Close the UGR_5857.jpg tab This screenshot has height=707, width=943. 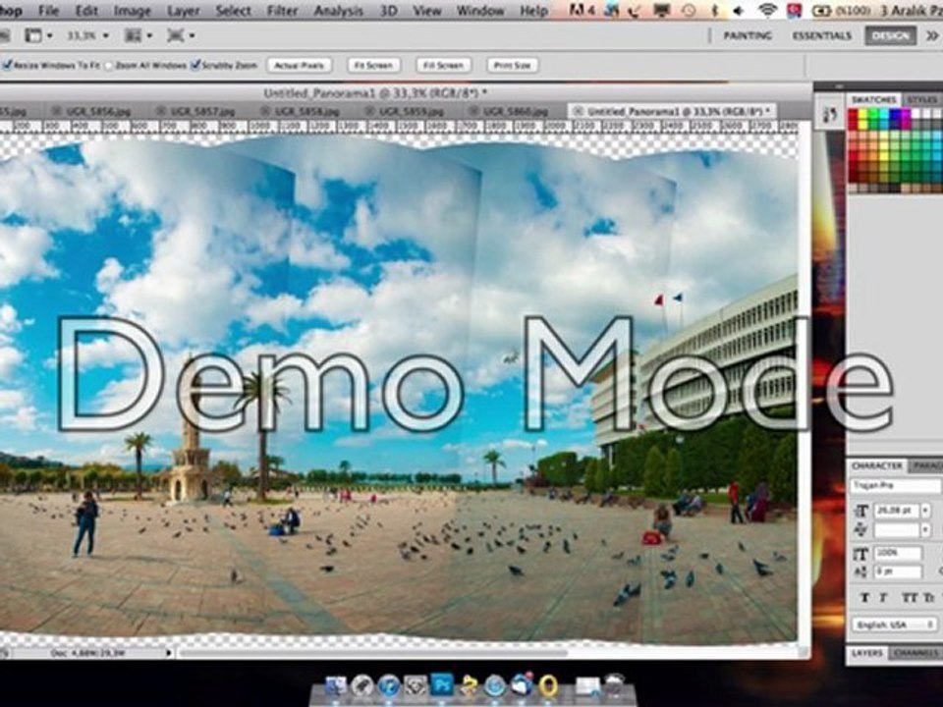pyautogui.click(x=160, y=111)
